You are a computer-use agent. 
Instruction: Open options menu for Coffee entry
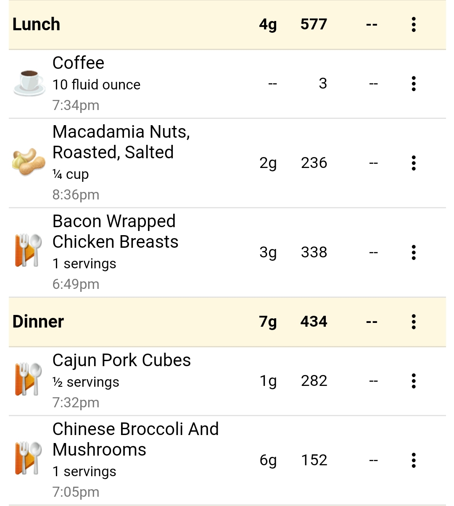click(414, 84)
